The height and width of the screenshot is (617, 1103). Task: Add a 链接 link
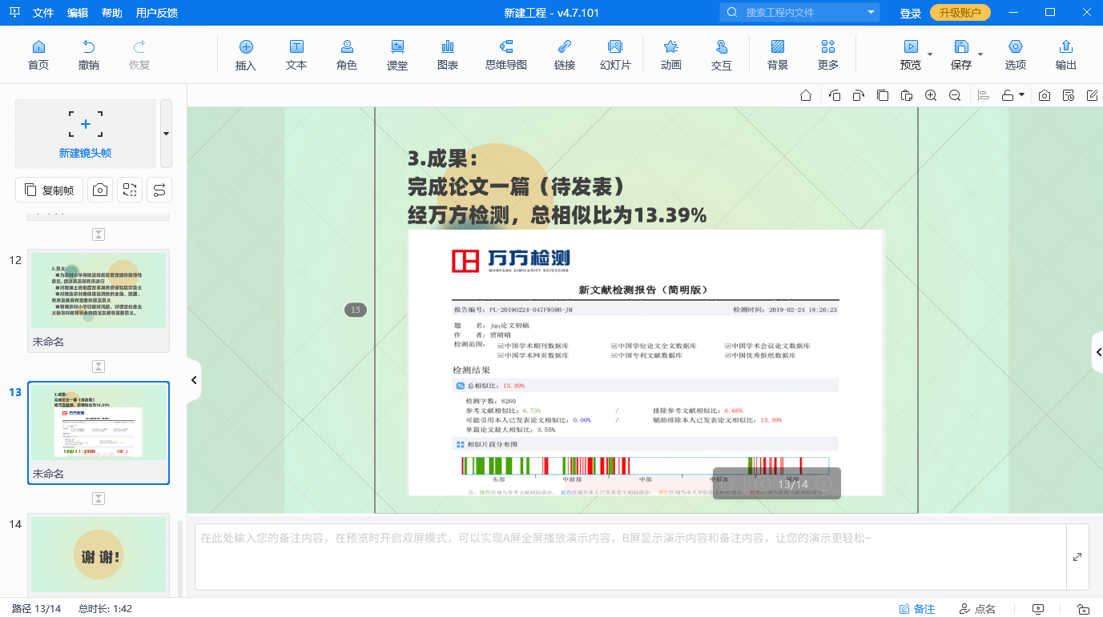(565, 54)
